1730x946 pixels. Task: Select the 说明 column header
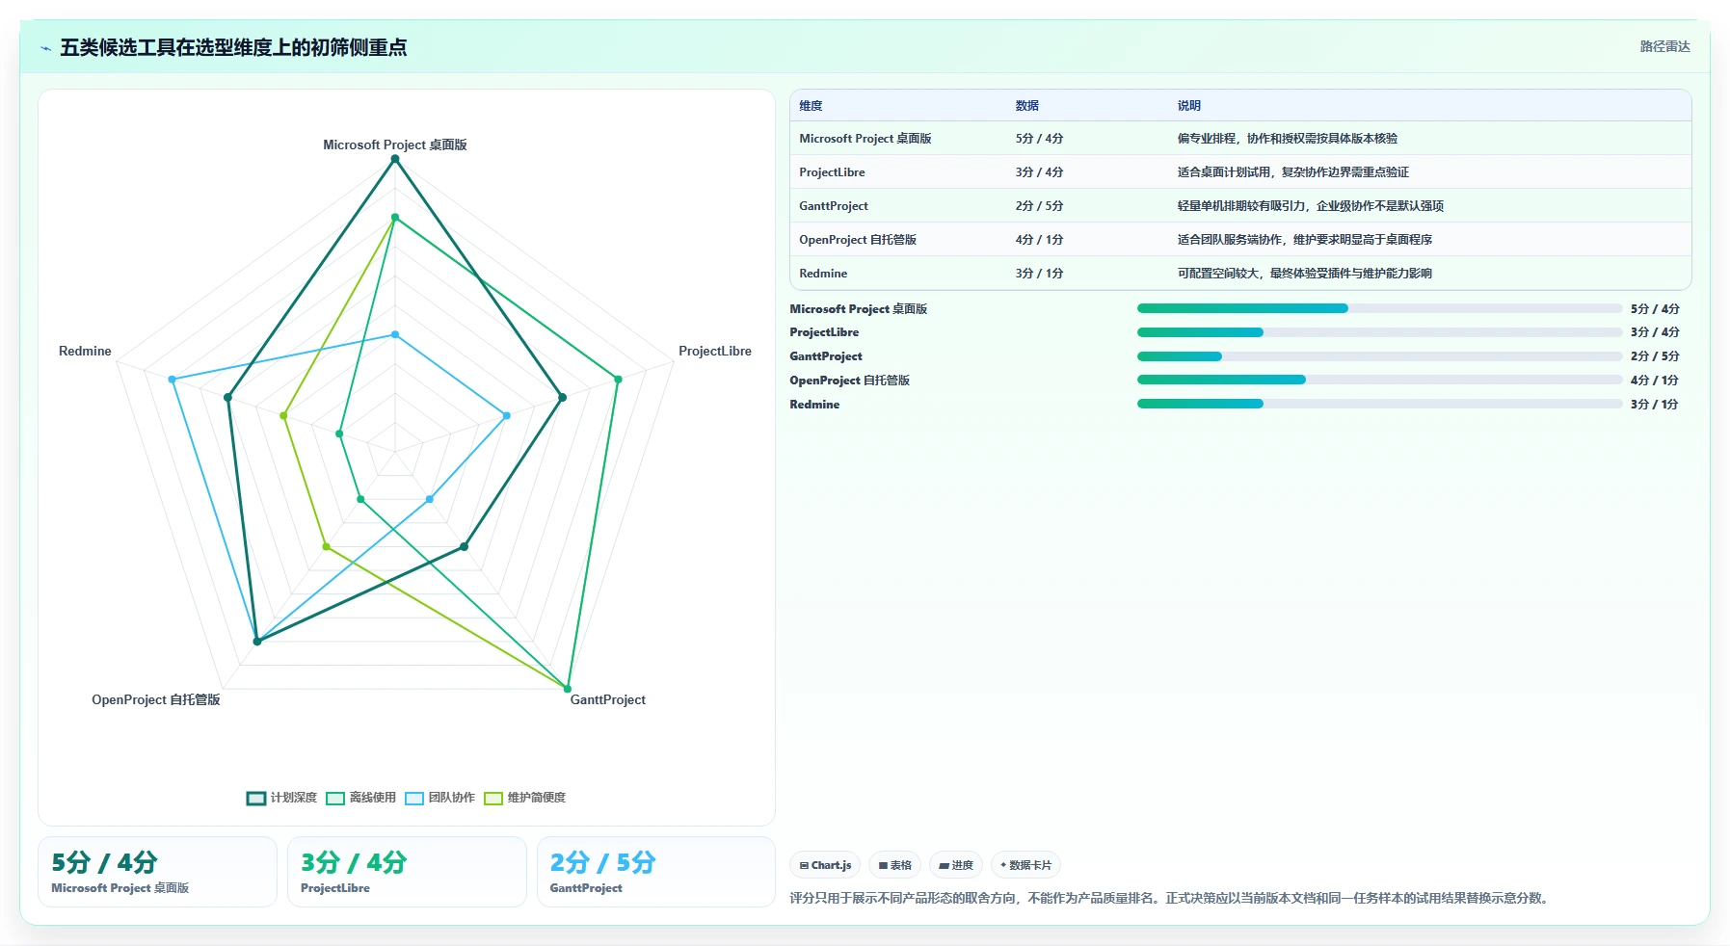coord(1188,106)
